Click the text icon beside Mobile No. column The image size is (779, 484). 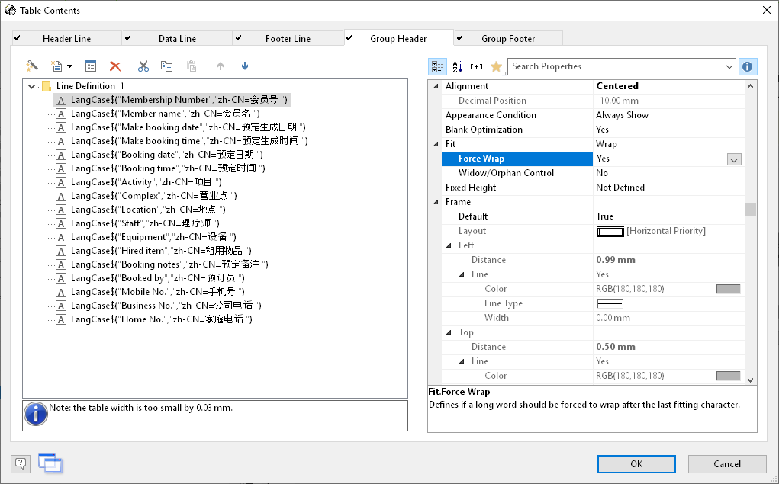61,292
